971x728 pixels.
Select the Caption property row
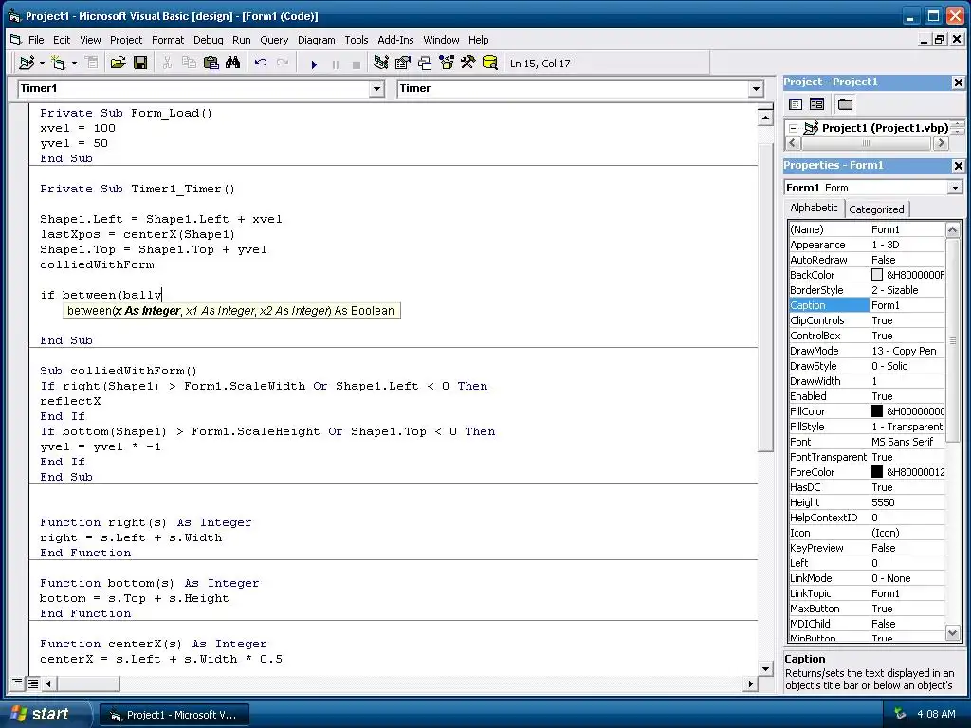pyautogui.click(x=867, y=305)
